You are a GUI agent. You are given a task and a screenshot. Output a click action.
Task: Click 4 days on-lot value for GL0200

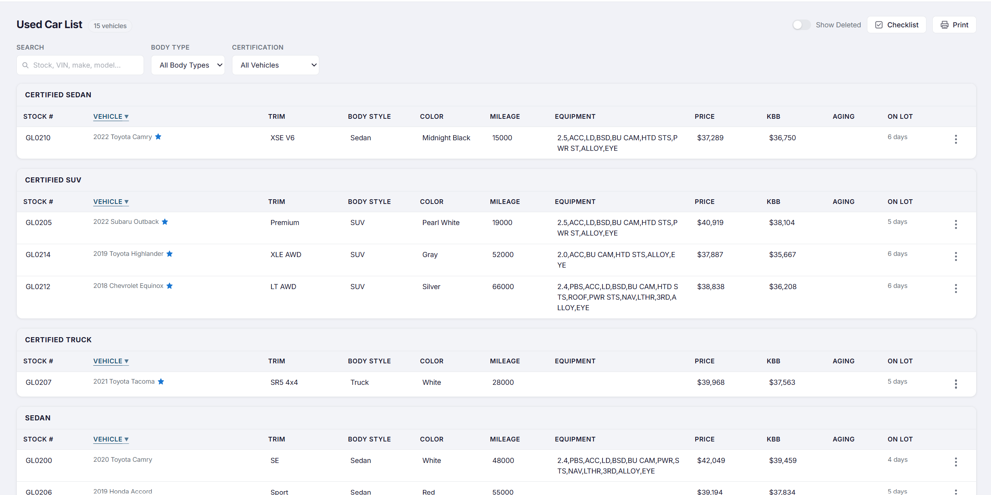[897, 459]
